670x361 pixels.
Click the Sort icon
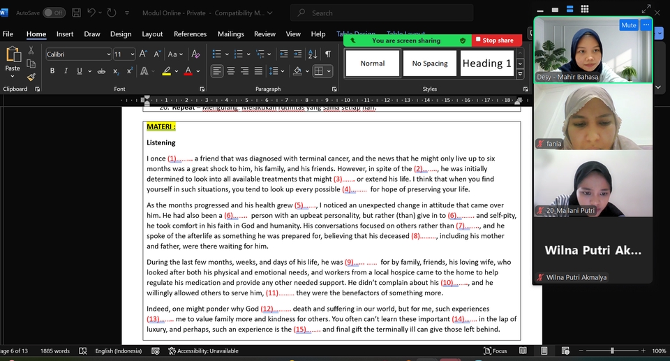313,54
